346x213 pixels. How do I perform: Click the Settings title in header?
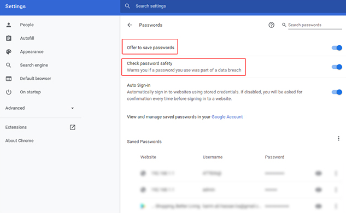point(15,7)
